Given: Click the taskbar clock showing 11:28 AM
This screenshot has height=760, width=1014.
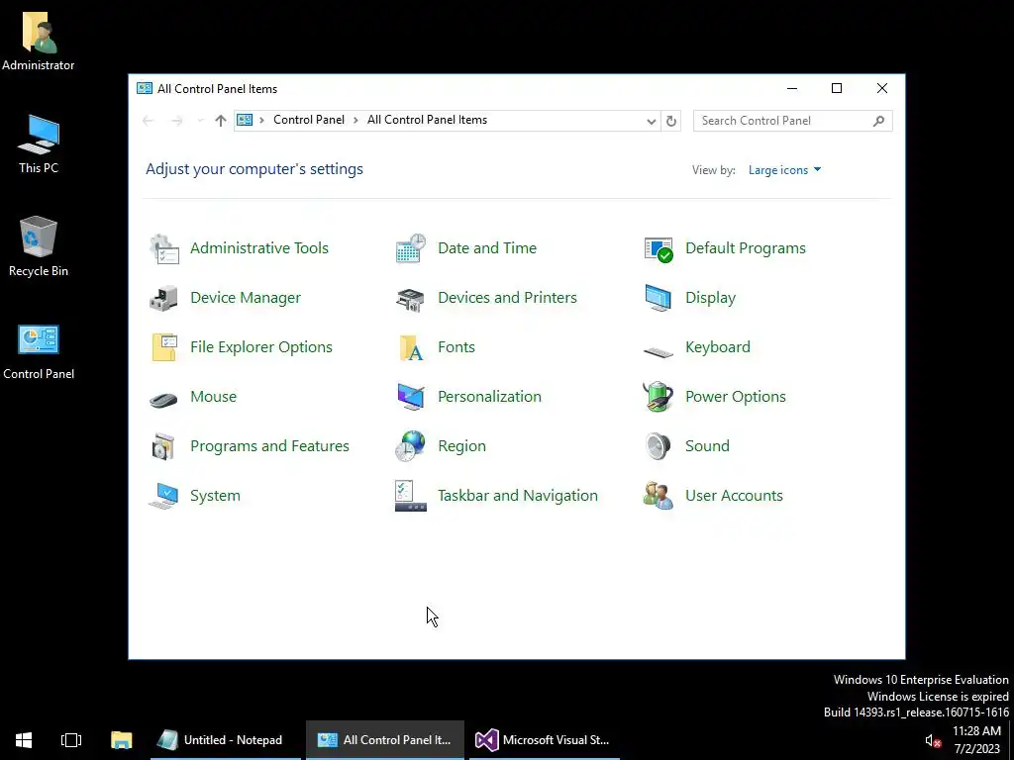Looking at the screenshot, I should click(x=976, y=740).
